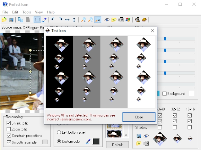Enable the Background checkbox
Image resolution: width=201 pixels, height=150 pixels.
tap(164, 94)
